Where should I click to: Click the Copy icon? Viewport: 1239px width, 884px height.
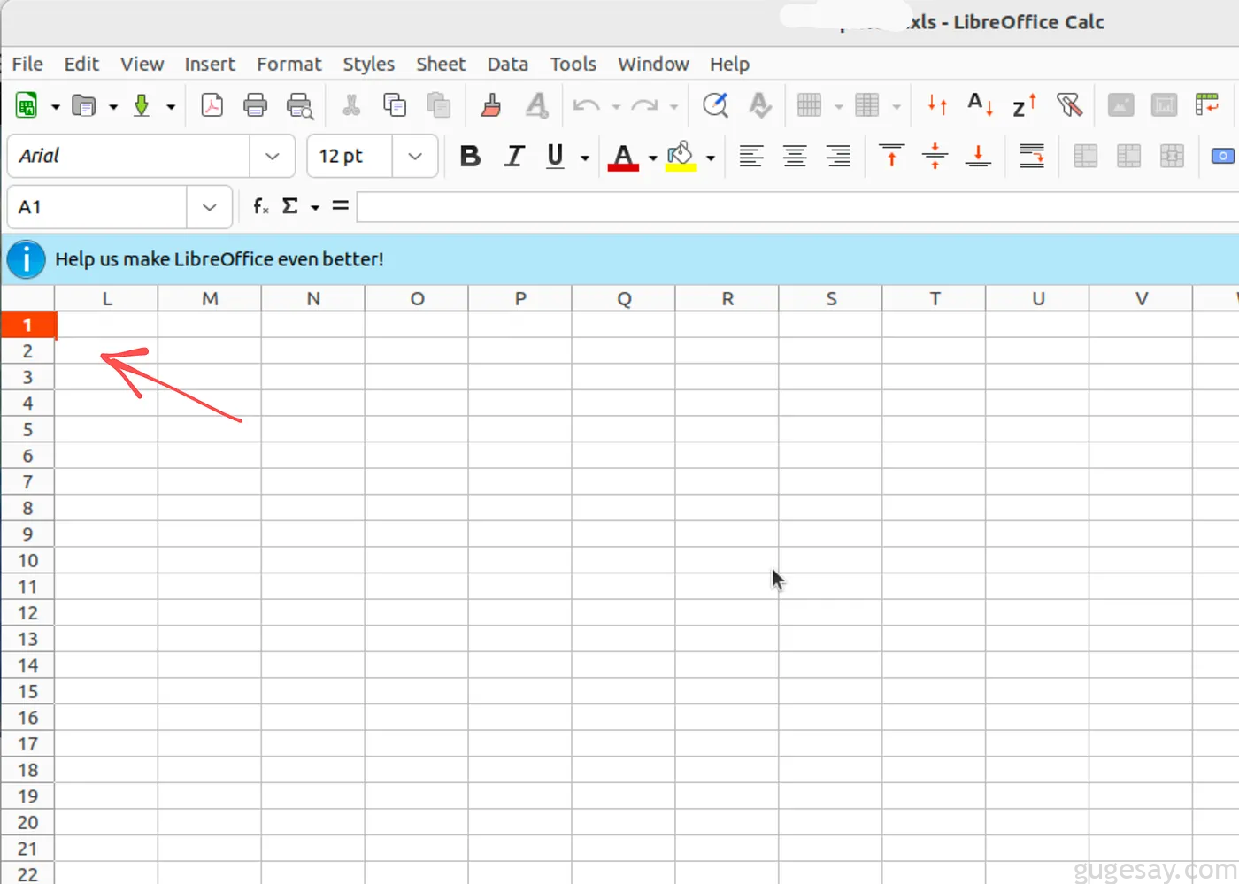pos(395,106)
